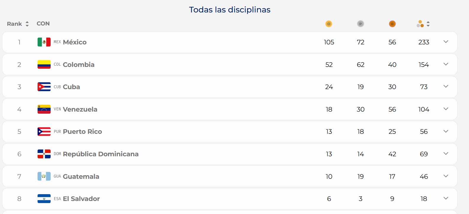Click the Todas las disciplinas heading

click(230, 10)
